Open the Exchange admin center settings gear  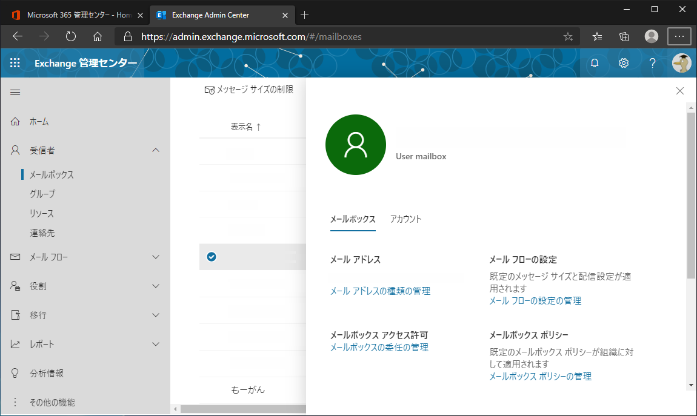(x=624, y=63)
